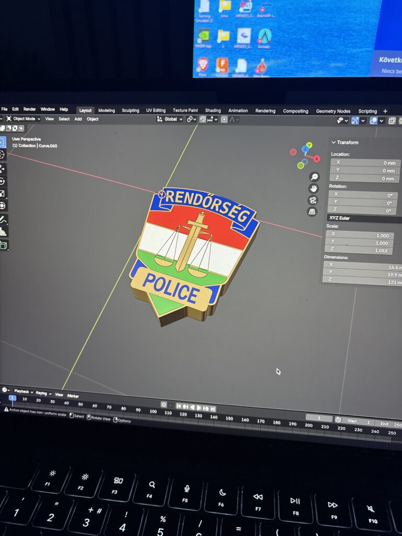Collapse the Transform panel

coord(333,142)
